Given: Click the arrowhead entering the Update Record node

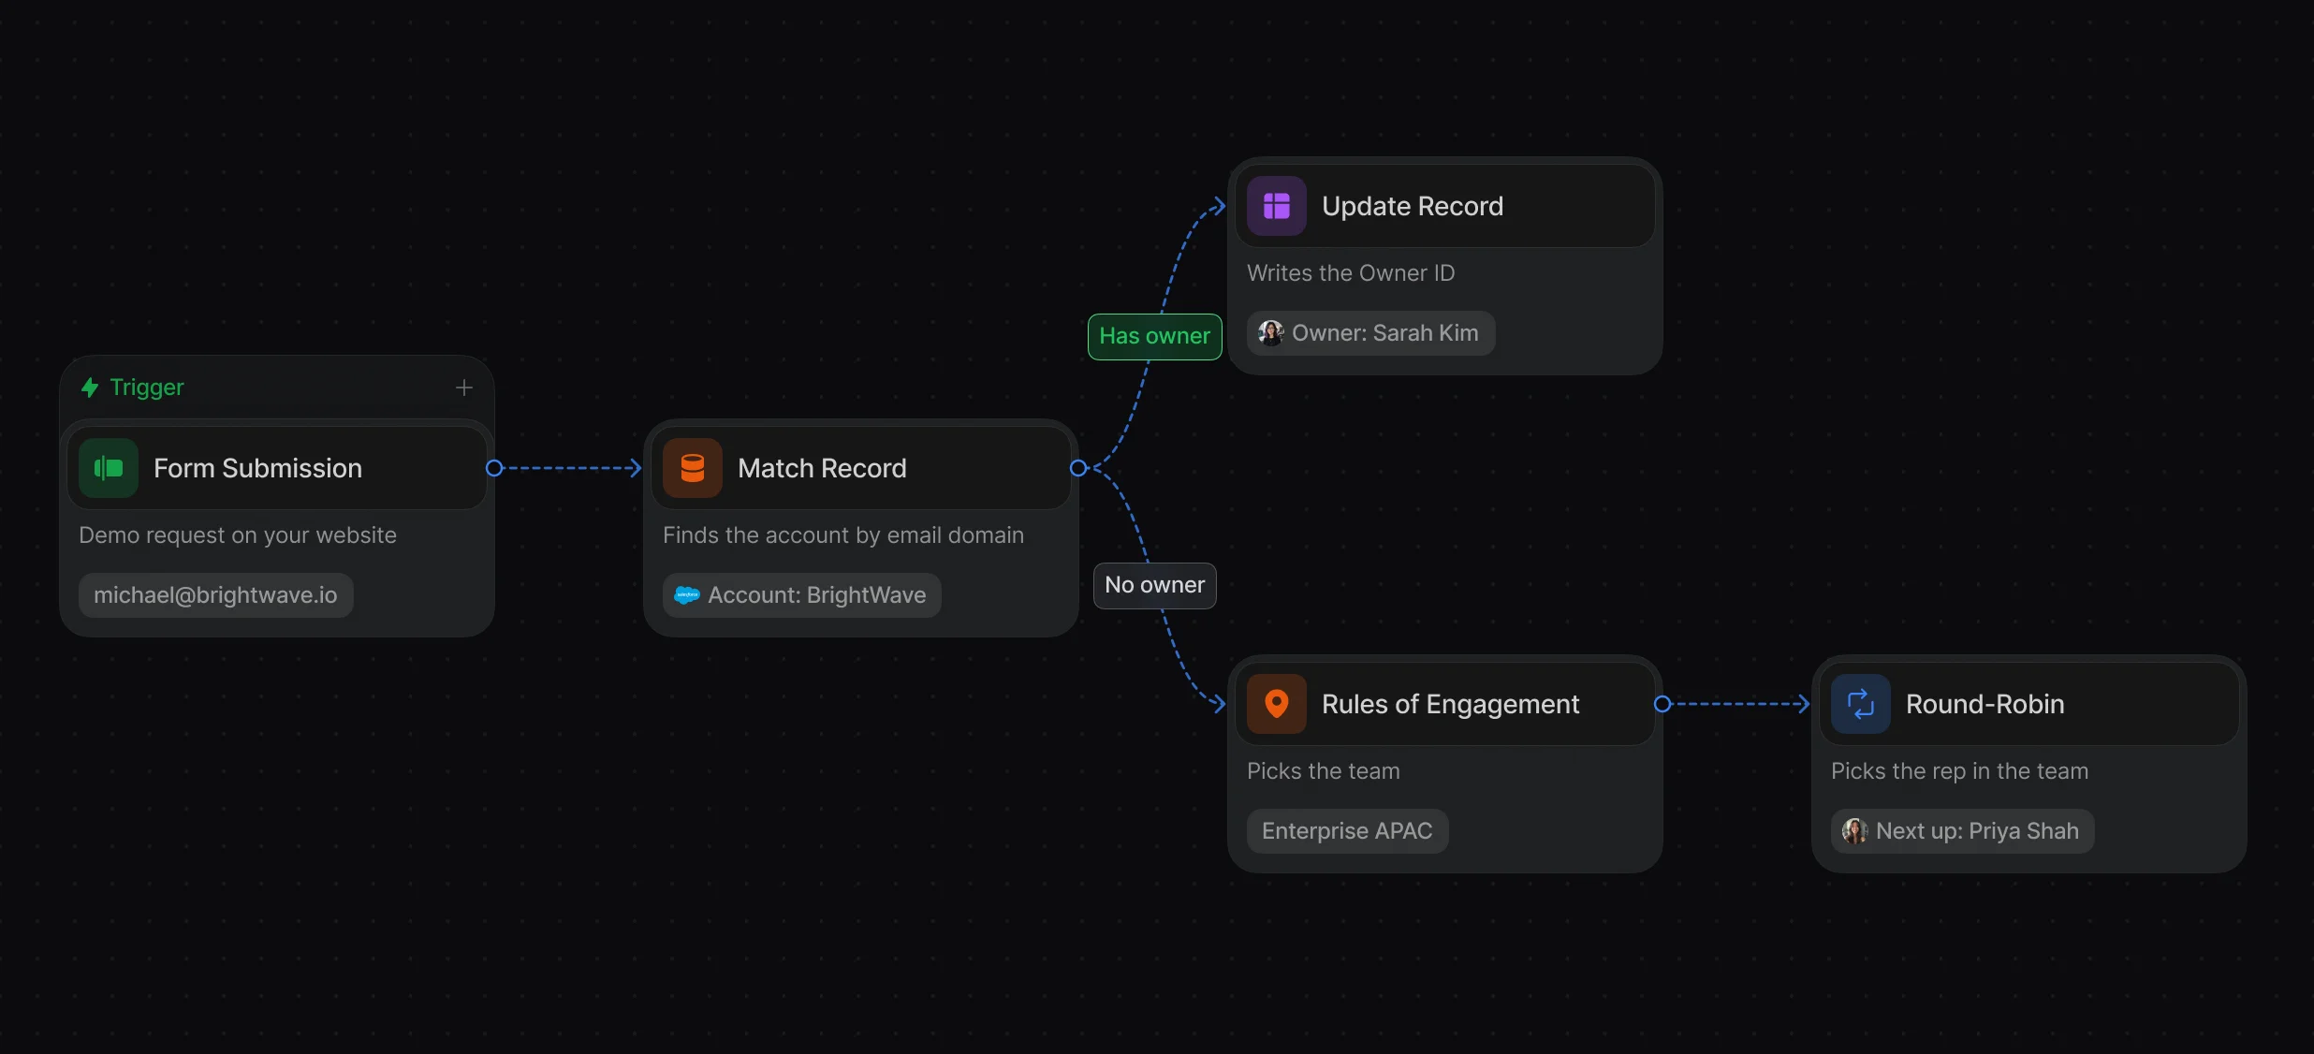Looking at the screenshot, I should point(1219,206).
